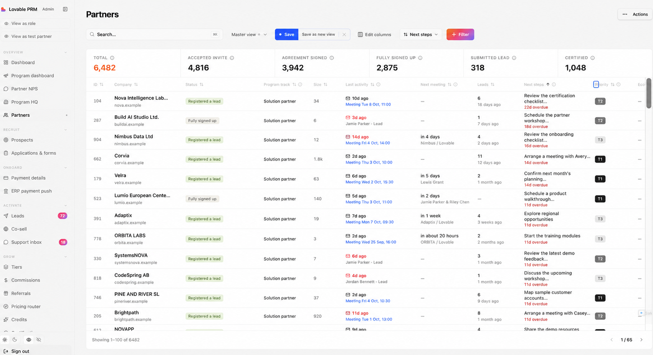Image resolution: width=653 pixels, height=355 pixels.
Task: Sort by Program track column
Action: [294, 85]
